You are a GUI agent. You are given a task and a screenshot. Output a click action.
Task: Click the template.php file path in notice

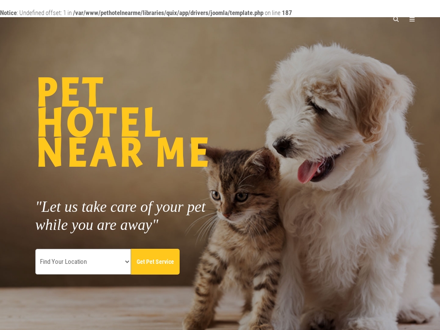coord(168,13)
